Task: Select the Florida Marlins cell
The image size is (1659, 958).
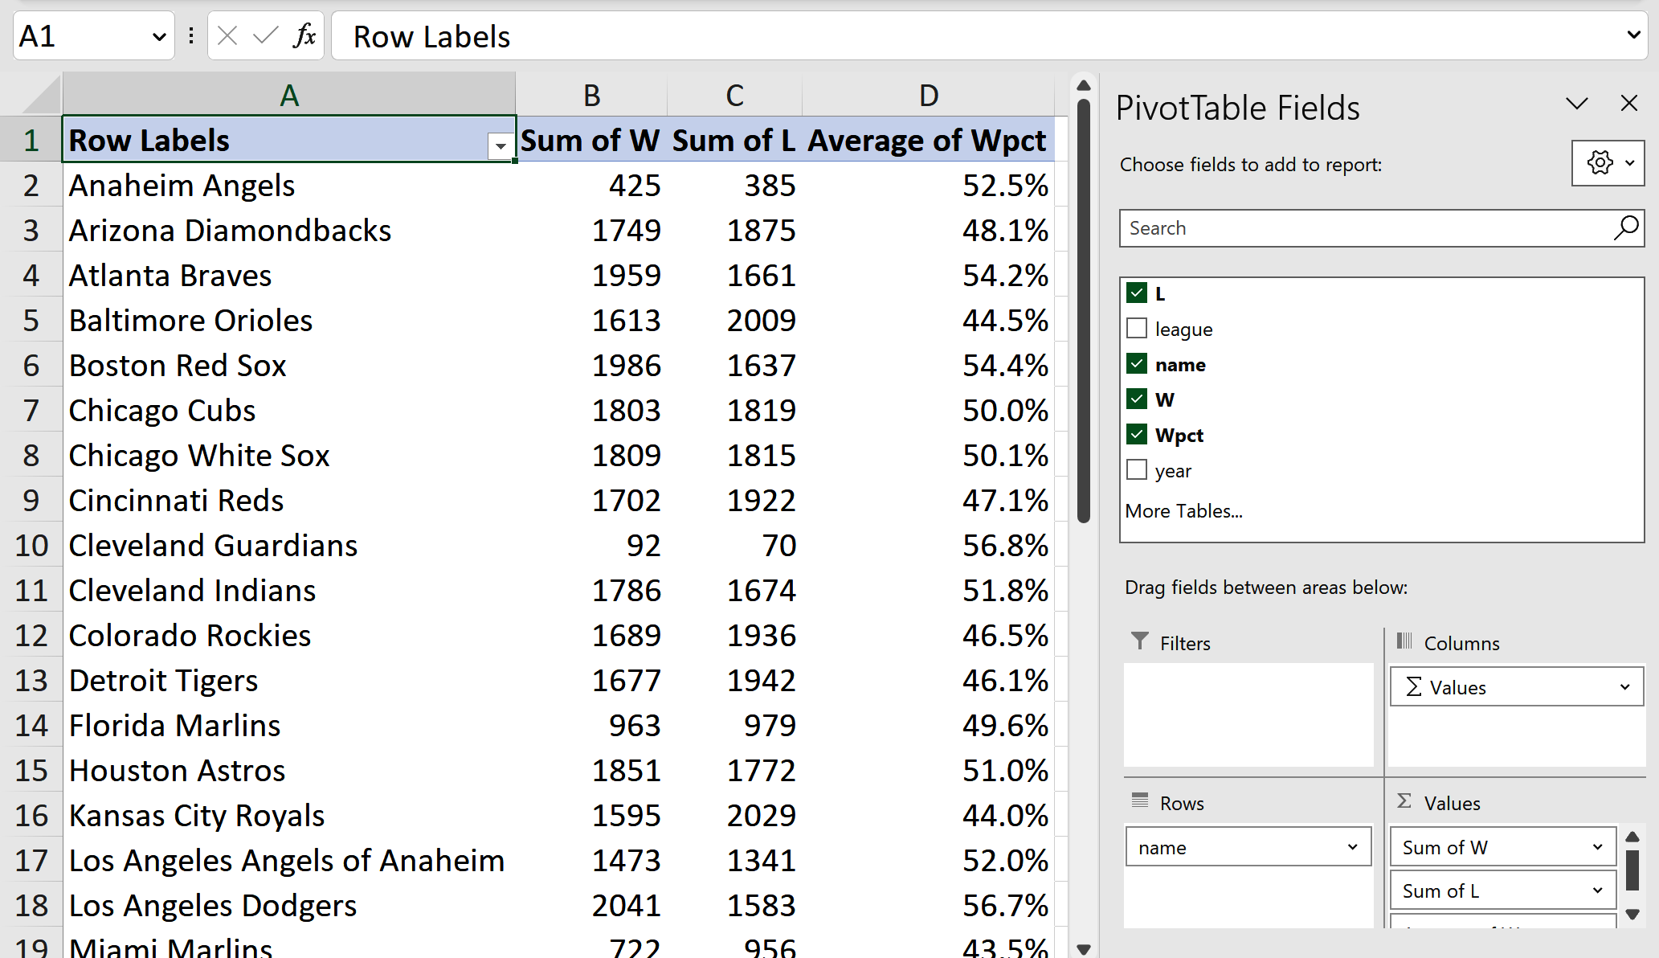Action: coord(289,726)
